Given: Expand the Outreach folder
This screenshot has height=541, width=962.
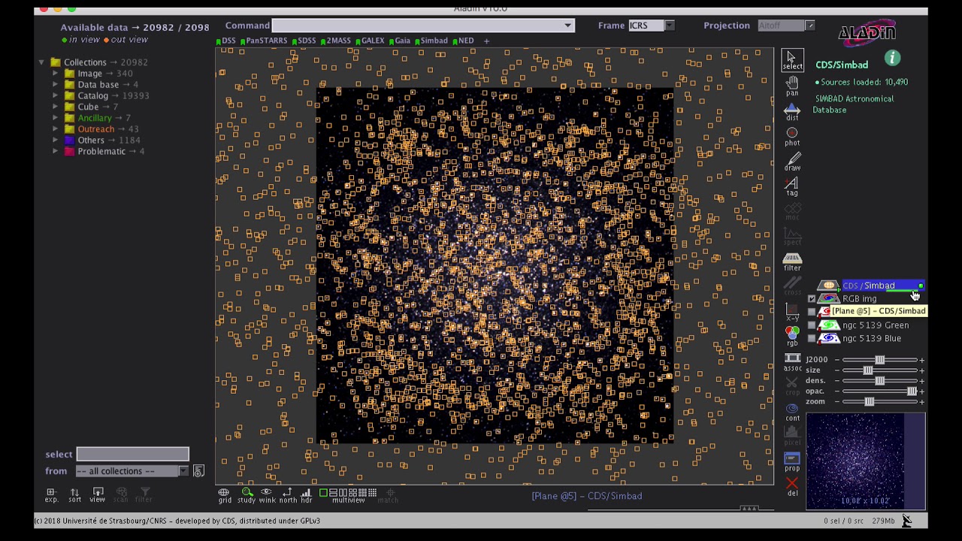Looking at the screenshot, I should (55, 129).
